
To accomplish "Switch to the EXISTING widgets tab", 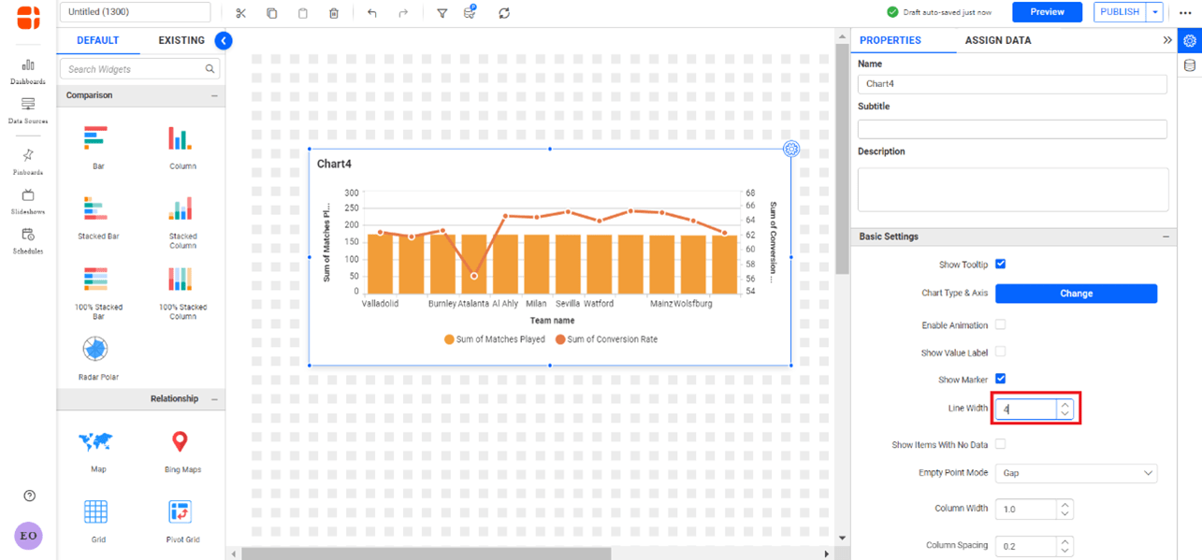I will (181, 40).
